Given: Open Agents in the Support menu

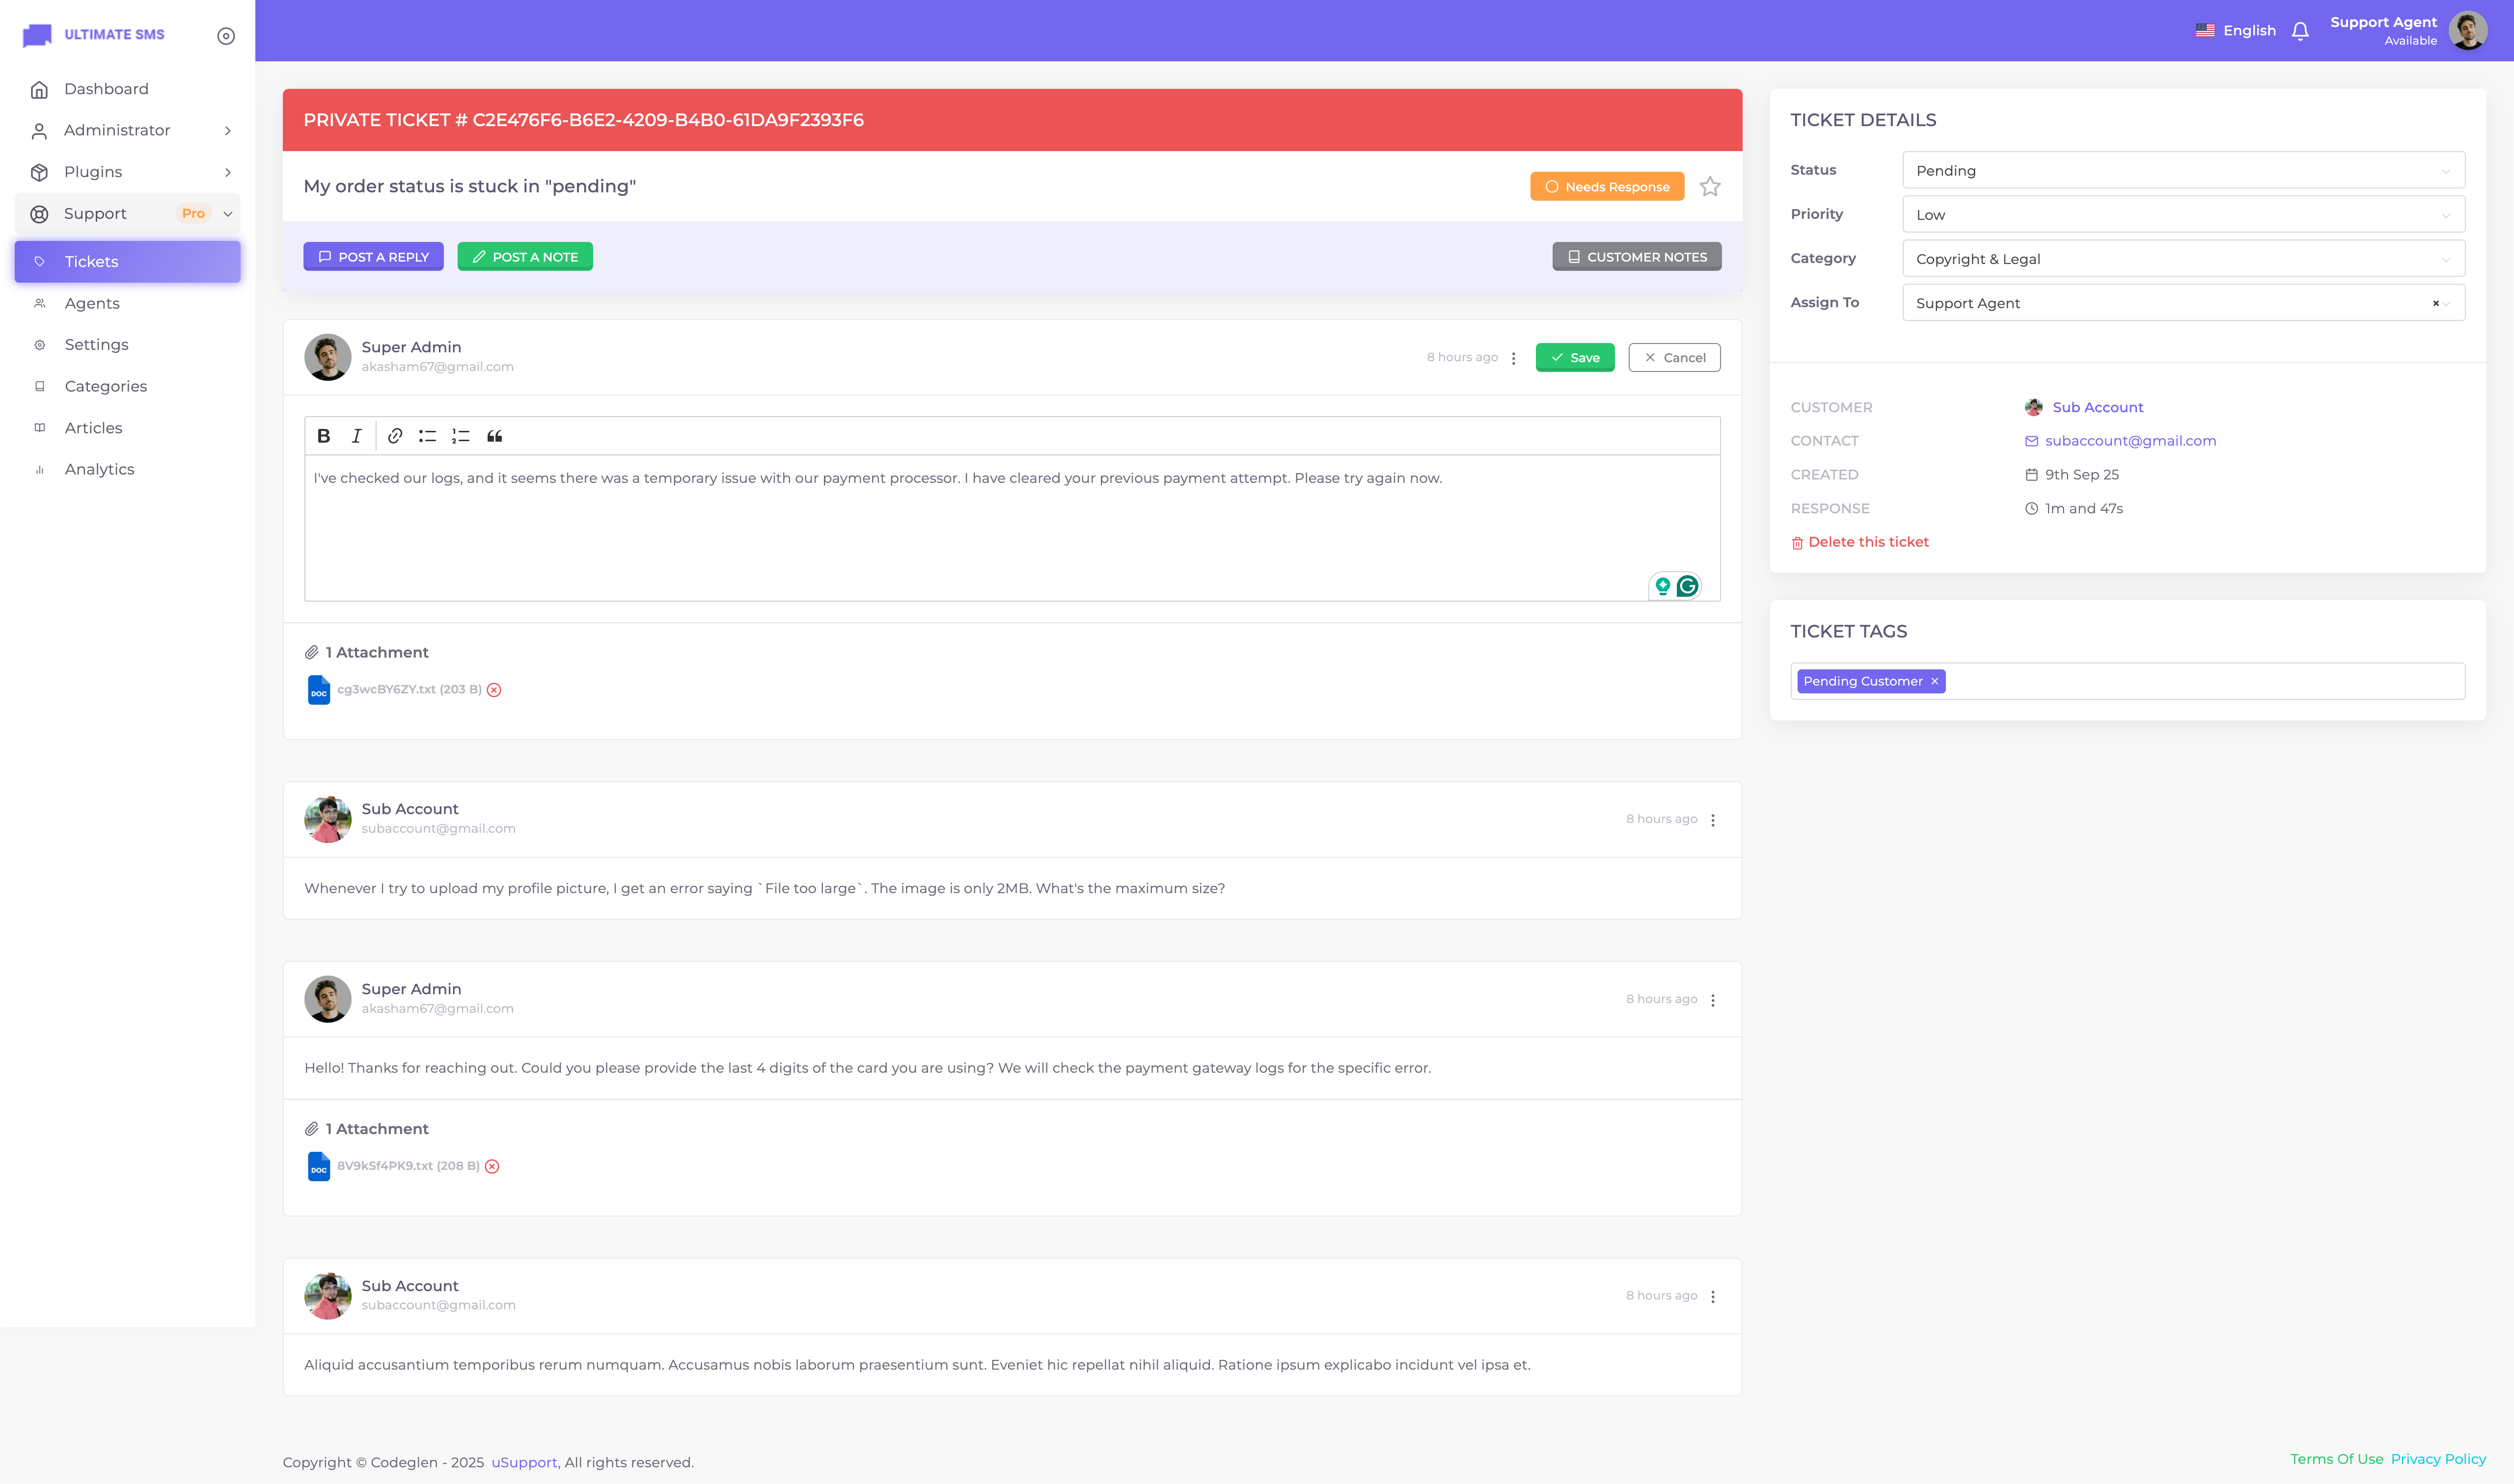Looking at the screenshot, I should point(92,303).
